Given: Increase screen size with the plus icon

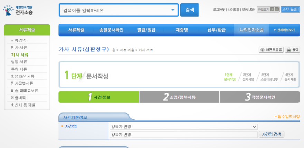Looking at the screenshot, I should click(272, 9).
